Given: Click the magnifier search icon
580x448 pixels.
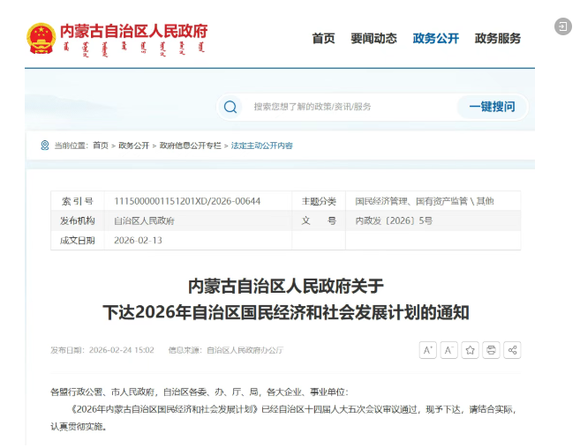Looking at the screenshot, I should pos(230,107).
